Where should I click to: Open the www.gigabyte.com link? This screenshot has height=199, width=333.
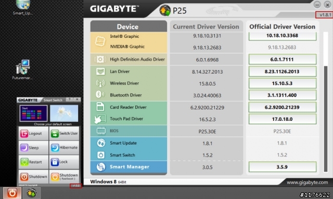click(307, 182)
